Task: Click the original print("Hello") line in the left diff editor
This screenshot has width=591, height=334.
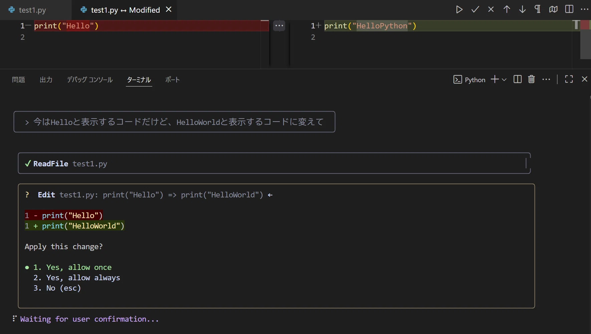Action: [x=151, y=26]
